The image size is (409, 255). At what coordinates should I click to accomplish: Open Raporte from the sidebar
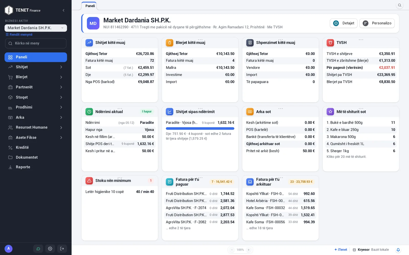[36, 167]
